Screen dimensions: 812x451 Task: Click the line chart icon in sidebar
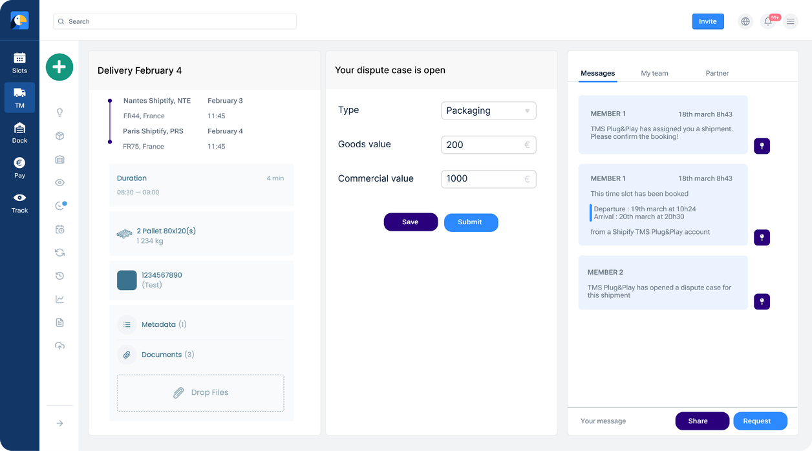59,299
